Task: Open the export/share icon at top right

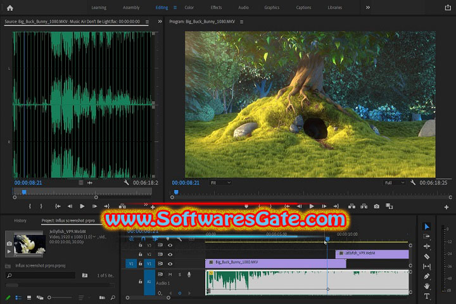Action: (x=448, y=7)
